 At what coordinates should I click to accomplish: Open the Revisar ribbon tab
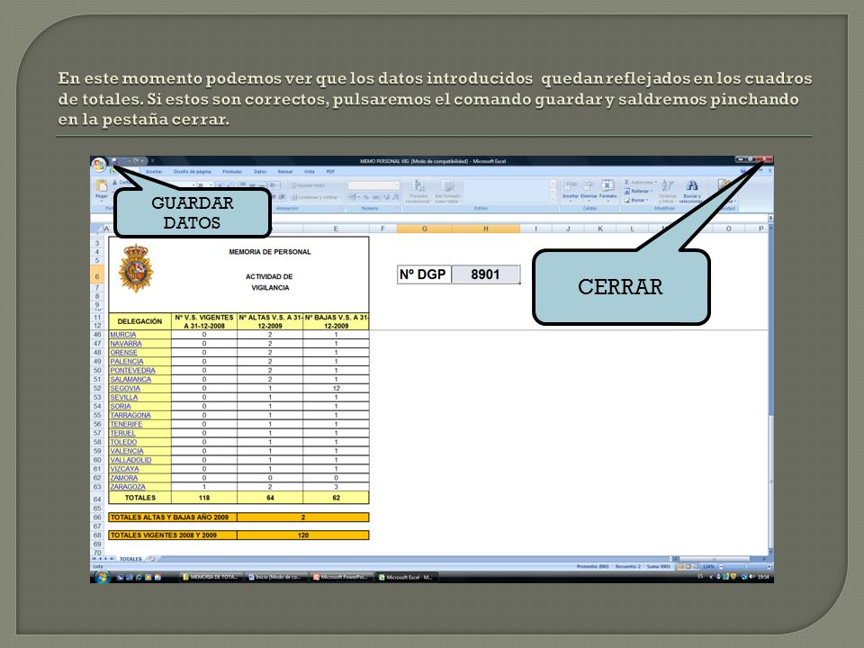[285, 172]
